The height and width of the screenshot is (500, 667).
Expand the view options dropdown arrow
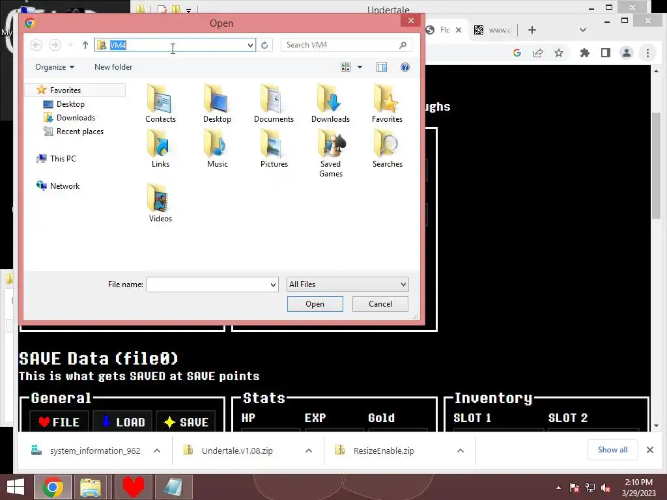(360, 67)
